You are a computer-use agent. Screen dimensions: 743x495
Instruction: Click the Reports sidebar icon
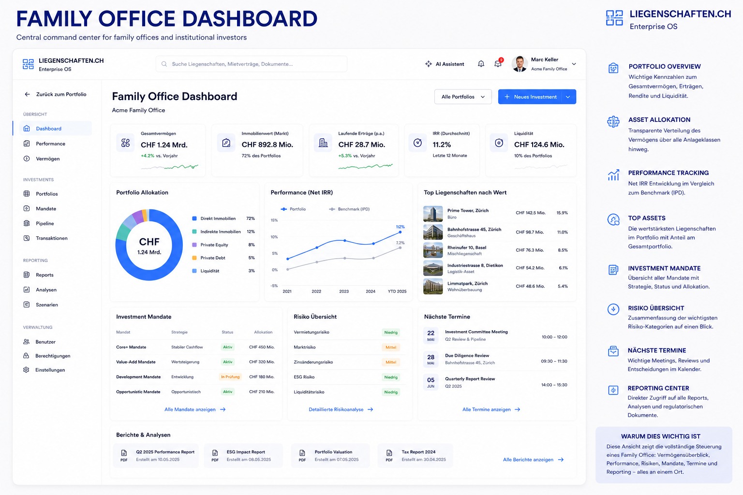tap(27, 275)
